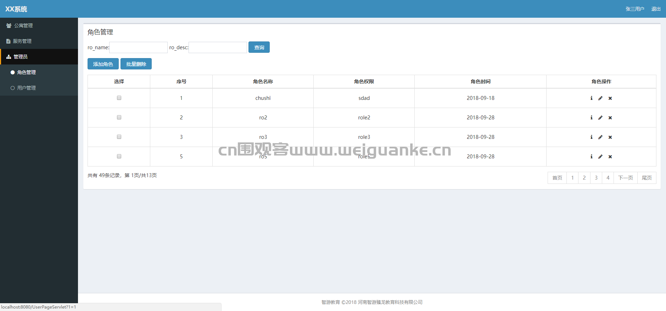Check the box for the ro3 row
666x311 pixels.
click(x=119, y=137)
